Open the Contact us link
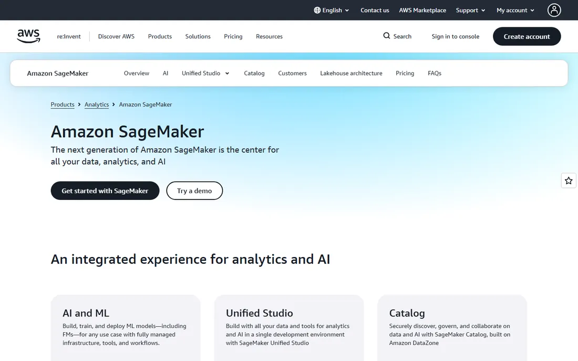Viewport: 578px width, 361px height. [x=375, y=10]
